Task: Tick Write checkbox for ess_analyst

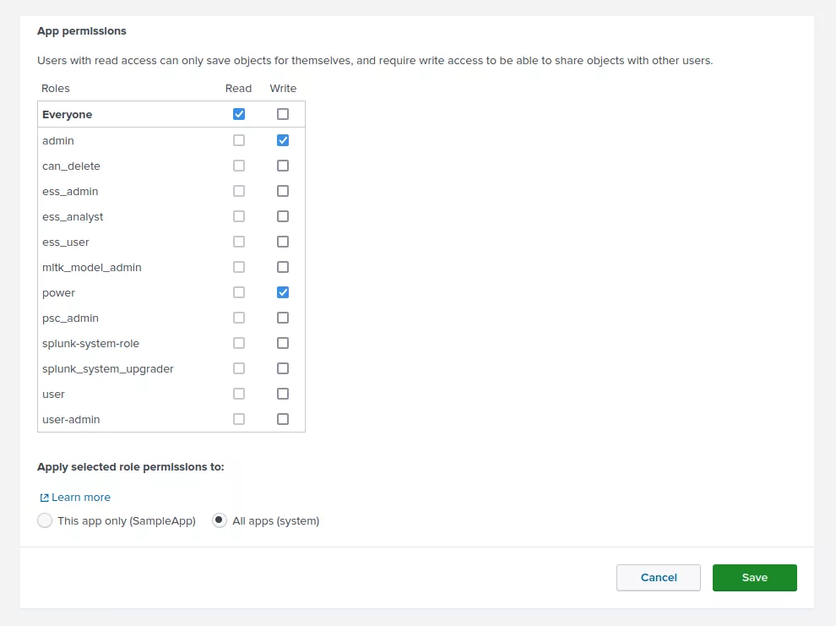Action: tap(283, 216)
